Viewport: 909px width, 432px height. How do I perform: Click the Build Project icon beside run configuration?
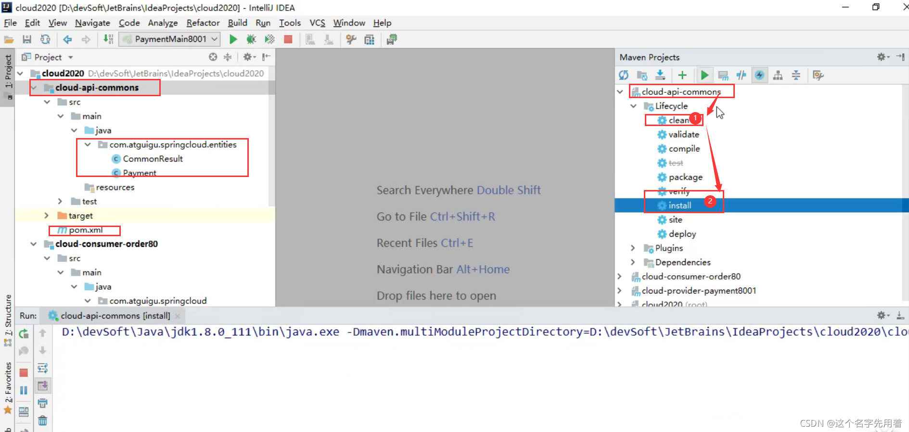coord(109,39)
